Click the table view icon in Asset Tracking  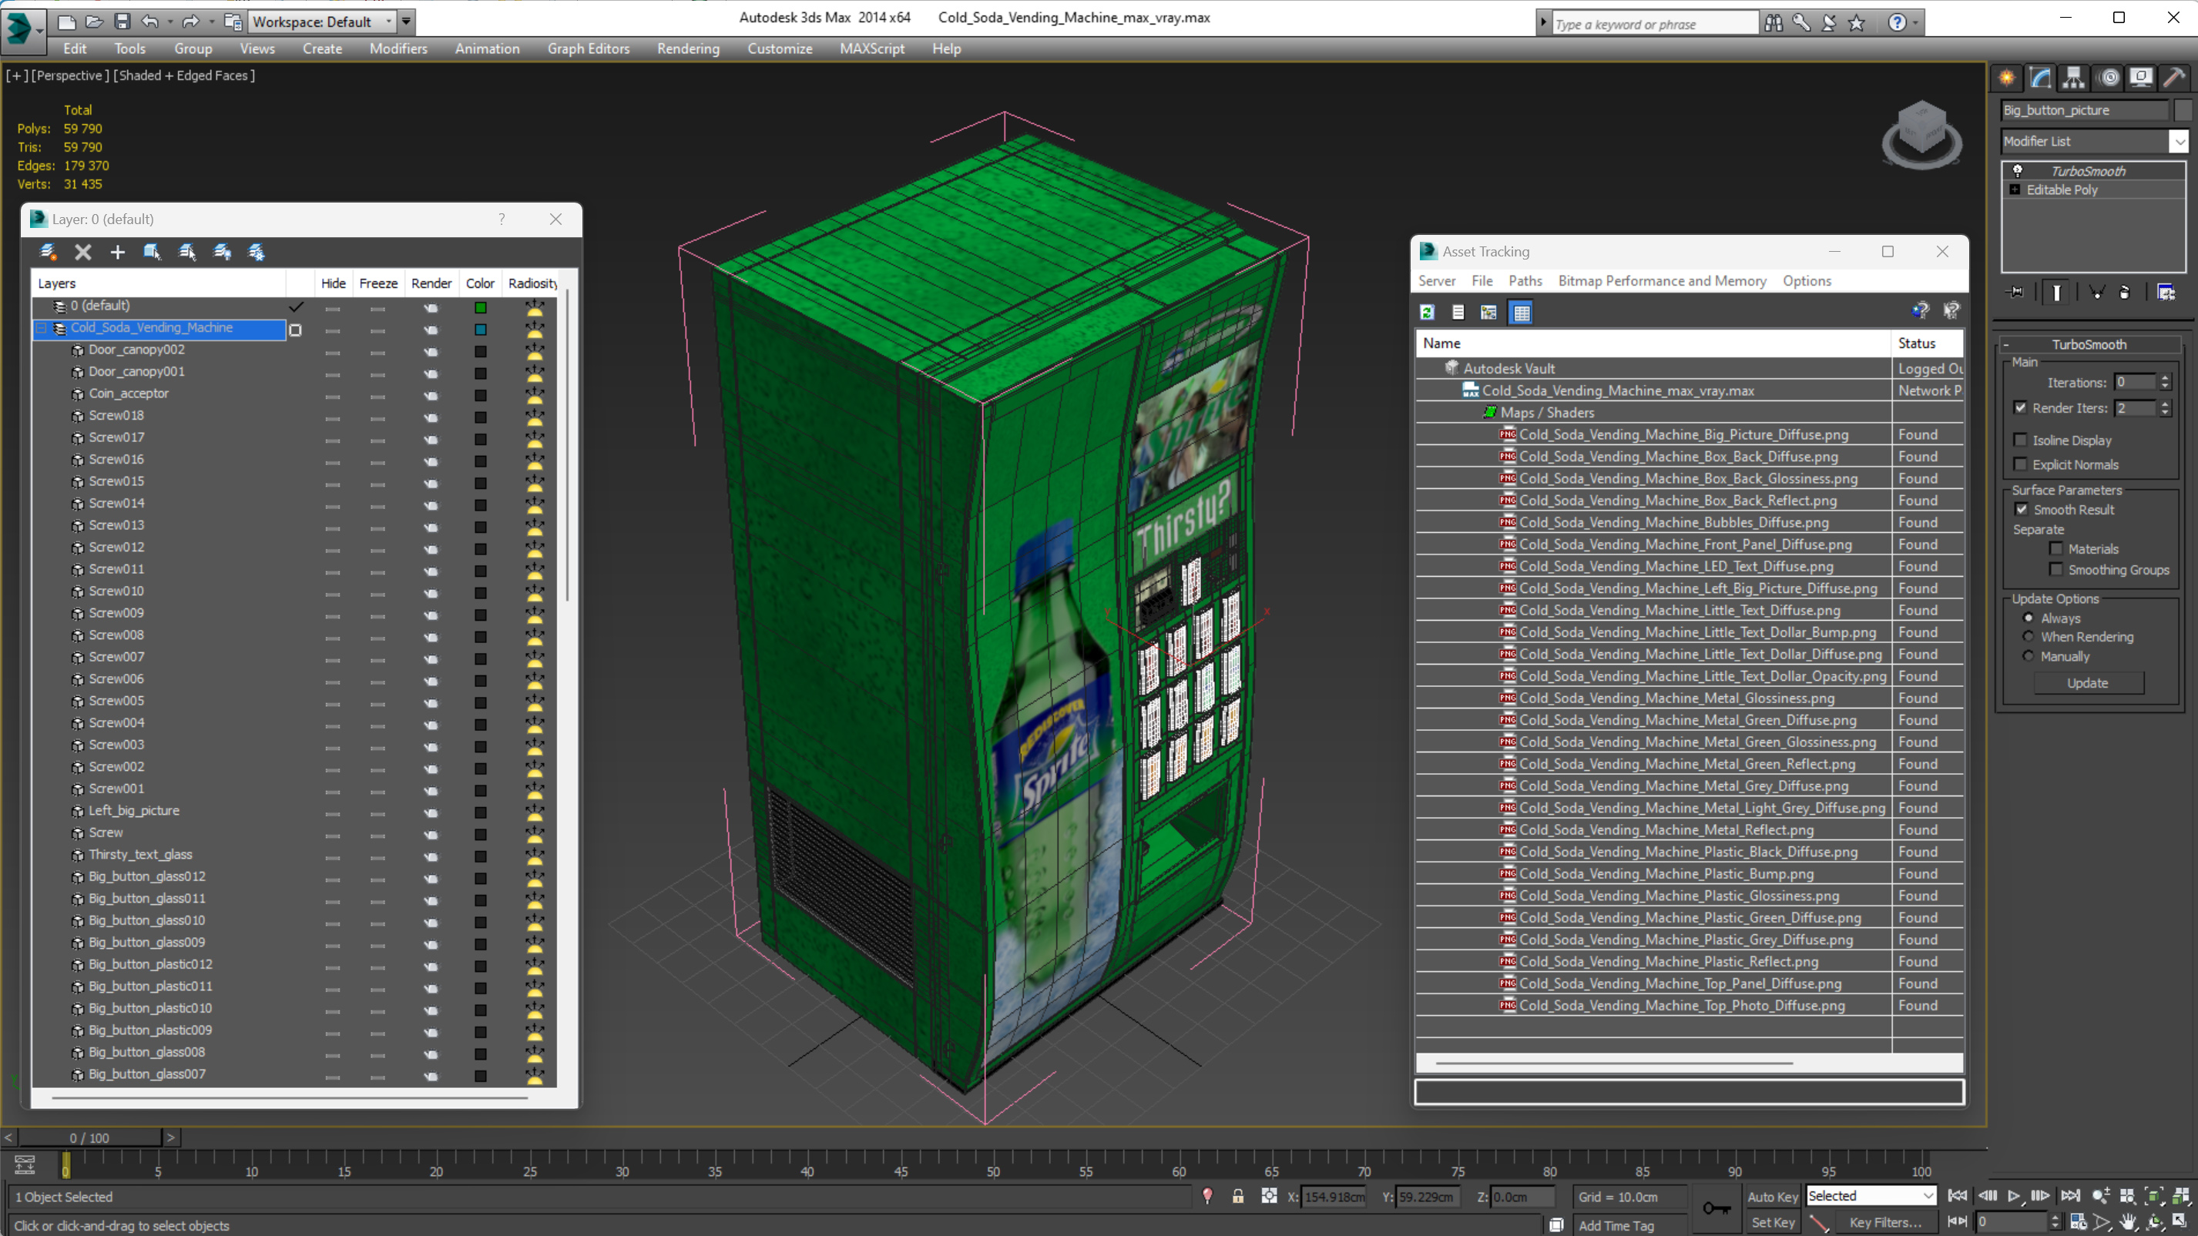click(1522, 312)
